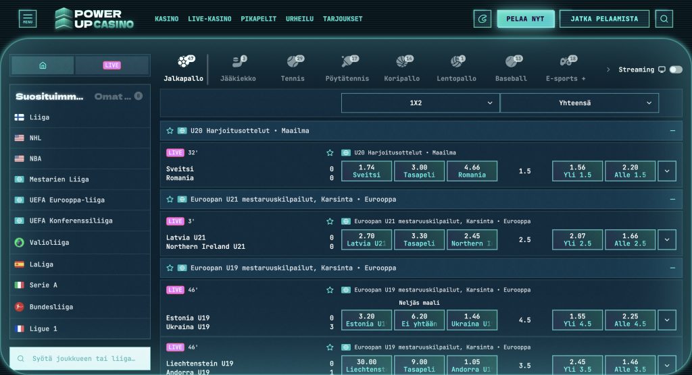The image size is (692, 375).
Task: Open Mestarien Liiga in the sidebar
Action: [80, 179]
